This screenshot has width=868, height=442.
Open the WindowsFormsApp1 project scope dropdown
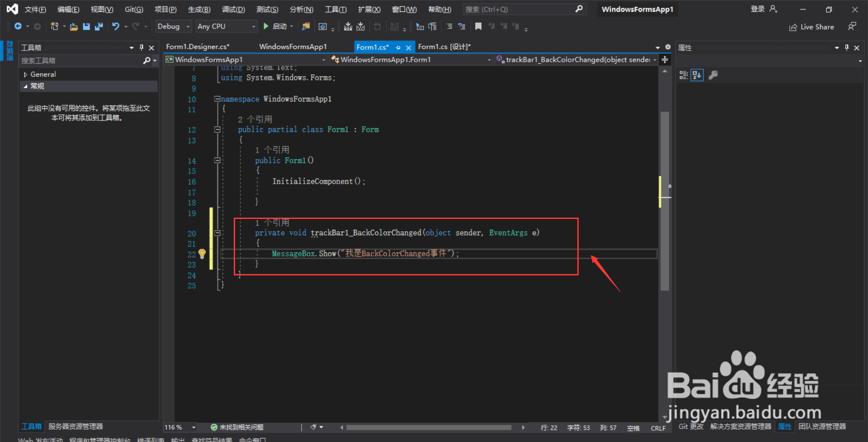coord(245,60)
